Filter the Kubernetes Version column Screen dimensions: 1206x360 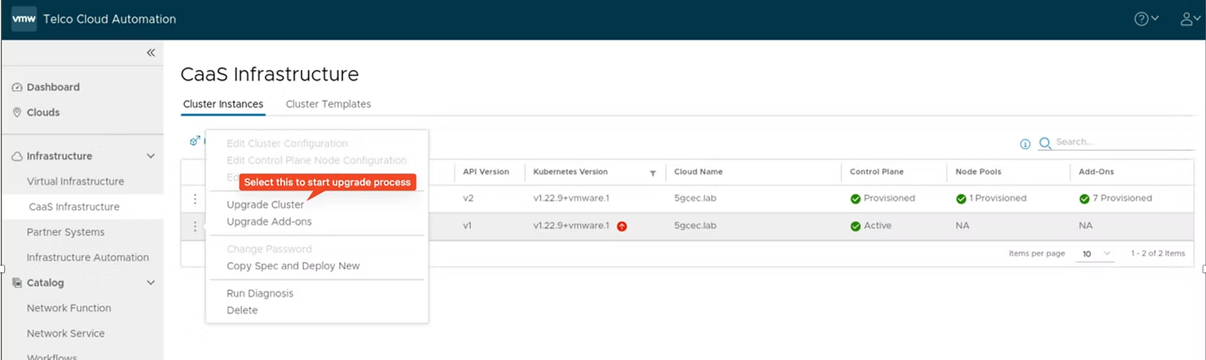click(x=653, y=173)
